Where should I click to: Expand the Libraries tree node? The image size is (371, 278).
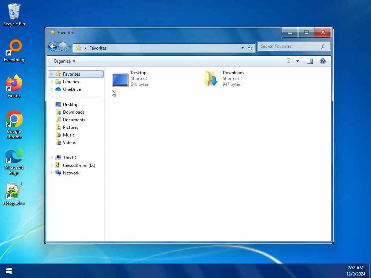pyautogui.click(x=51, y=82)
